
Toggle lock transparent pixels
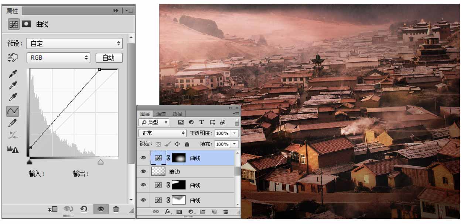coord(158,144)
